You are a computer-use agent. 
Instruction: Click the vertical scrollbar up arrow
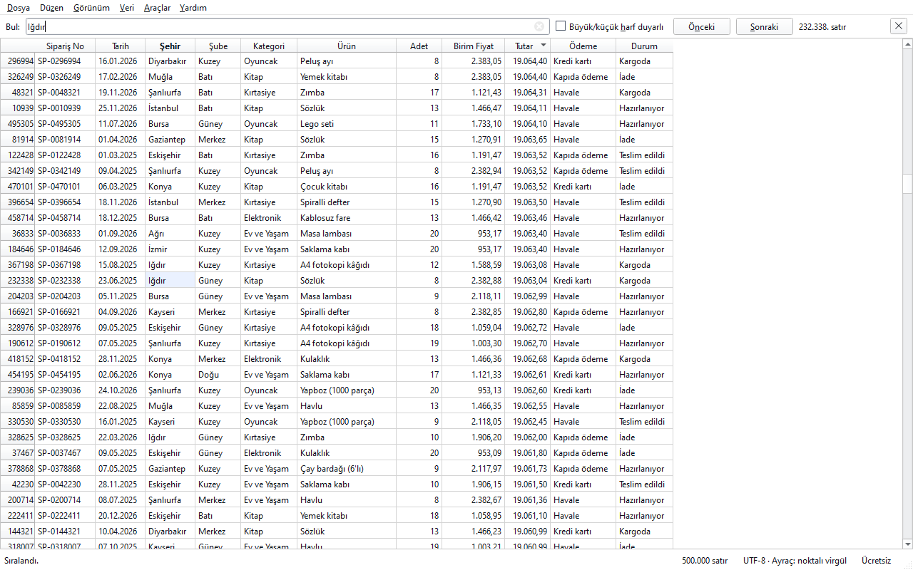[x=907, y=44]
